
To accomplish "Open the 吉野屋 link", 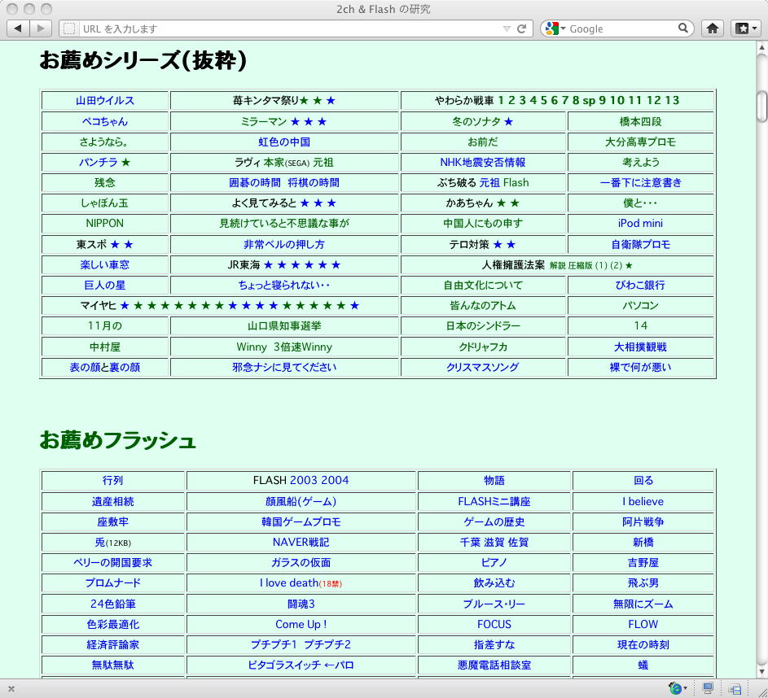I will point(643,563).
